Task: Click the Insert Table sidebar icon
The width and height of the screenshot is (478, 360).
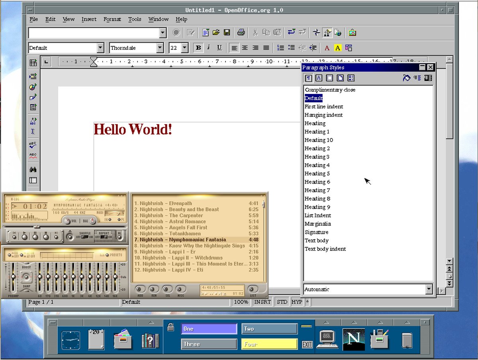Action: tap(33, 63)
